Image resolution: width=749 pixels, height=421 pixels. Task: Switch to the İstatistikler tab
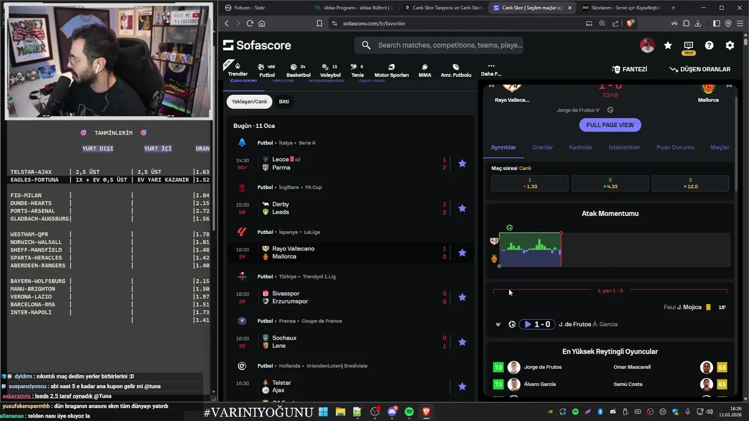(624, 147)
